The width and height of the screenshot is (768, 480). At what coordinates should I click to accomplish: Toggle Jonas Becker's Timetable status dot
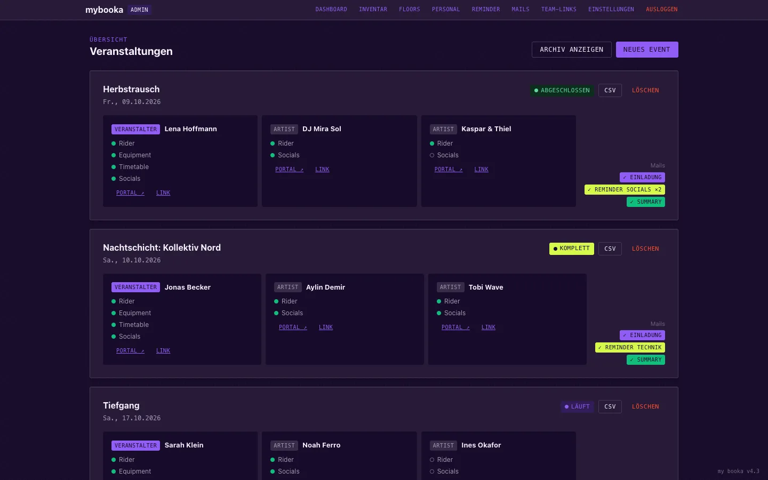point(114,325)
